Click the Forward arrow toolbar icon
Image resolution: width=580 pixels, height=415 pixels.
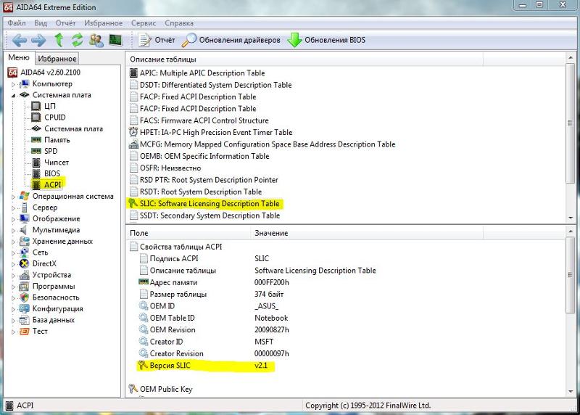pos(38,40)
